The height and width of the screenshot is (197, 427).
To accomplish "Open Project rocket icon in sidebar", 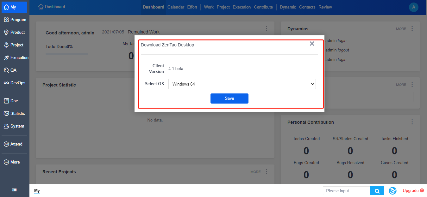I will point(6,45).
